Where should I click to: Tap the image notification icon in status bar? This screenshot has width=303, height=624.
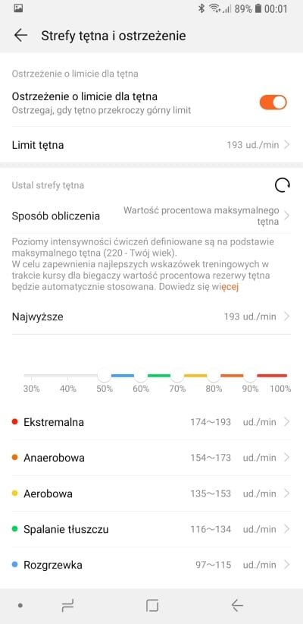(x=18, y=8)
